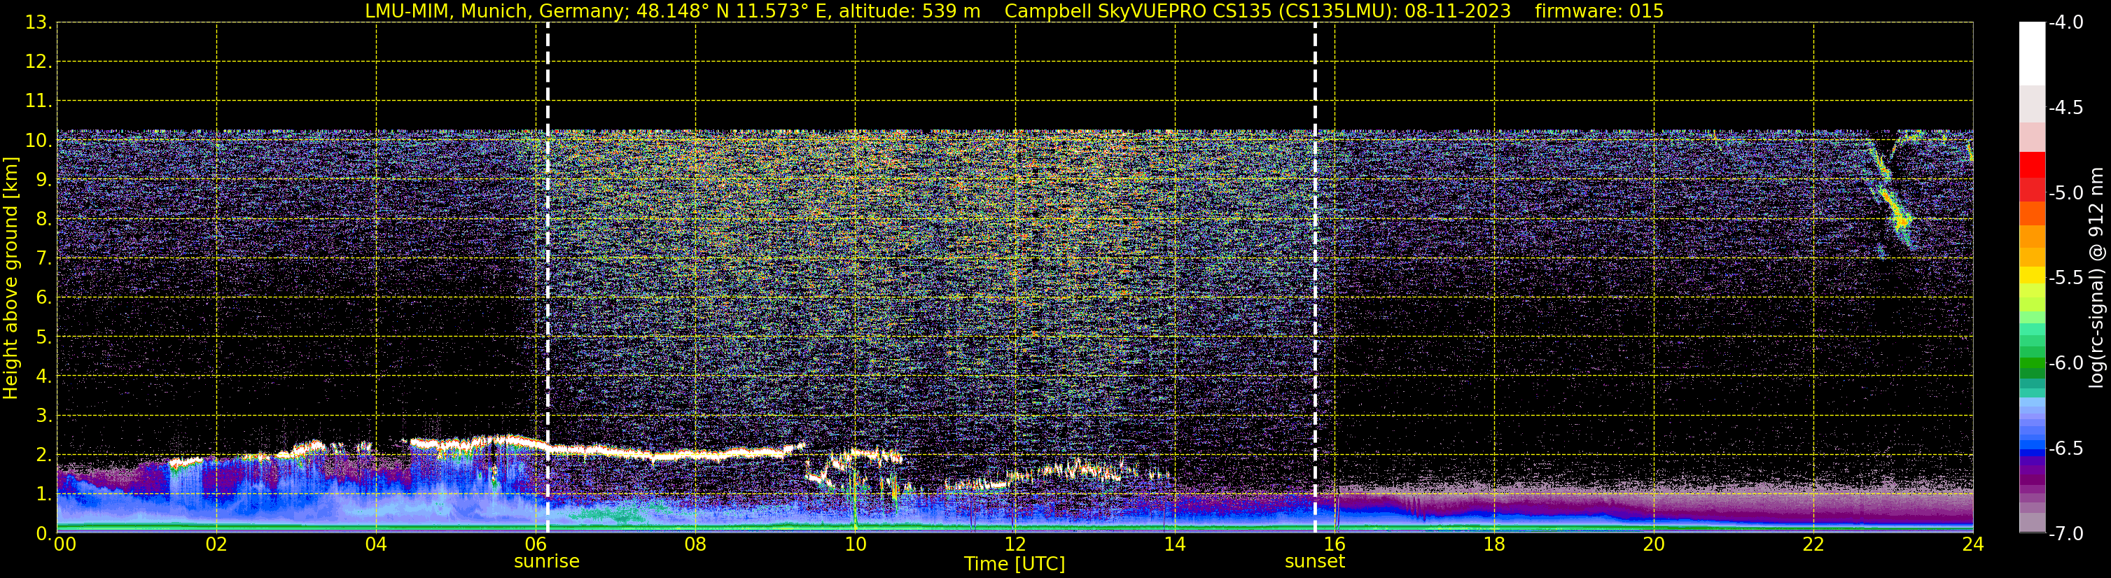Click the 04 time tick label
Viewport: 2111px width, 578px height.
tap(376, 544)
